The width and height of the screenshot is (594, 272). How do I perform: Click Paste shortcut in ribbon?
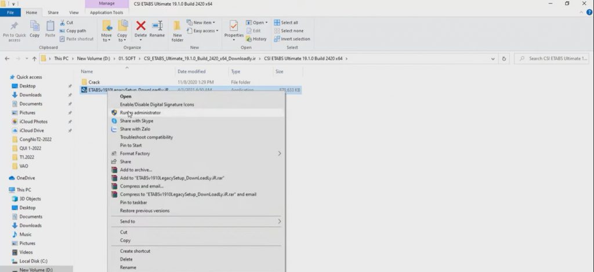coord(77,39)
